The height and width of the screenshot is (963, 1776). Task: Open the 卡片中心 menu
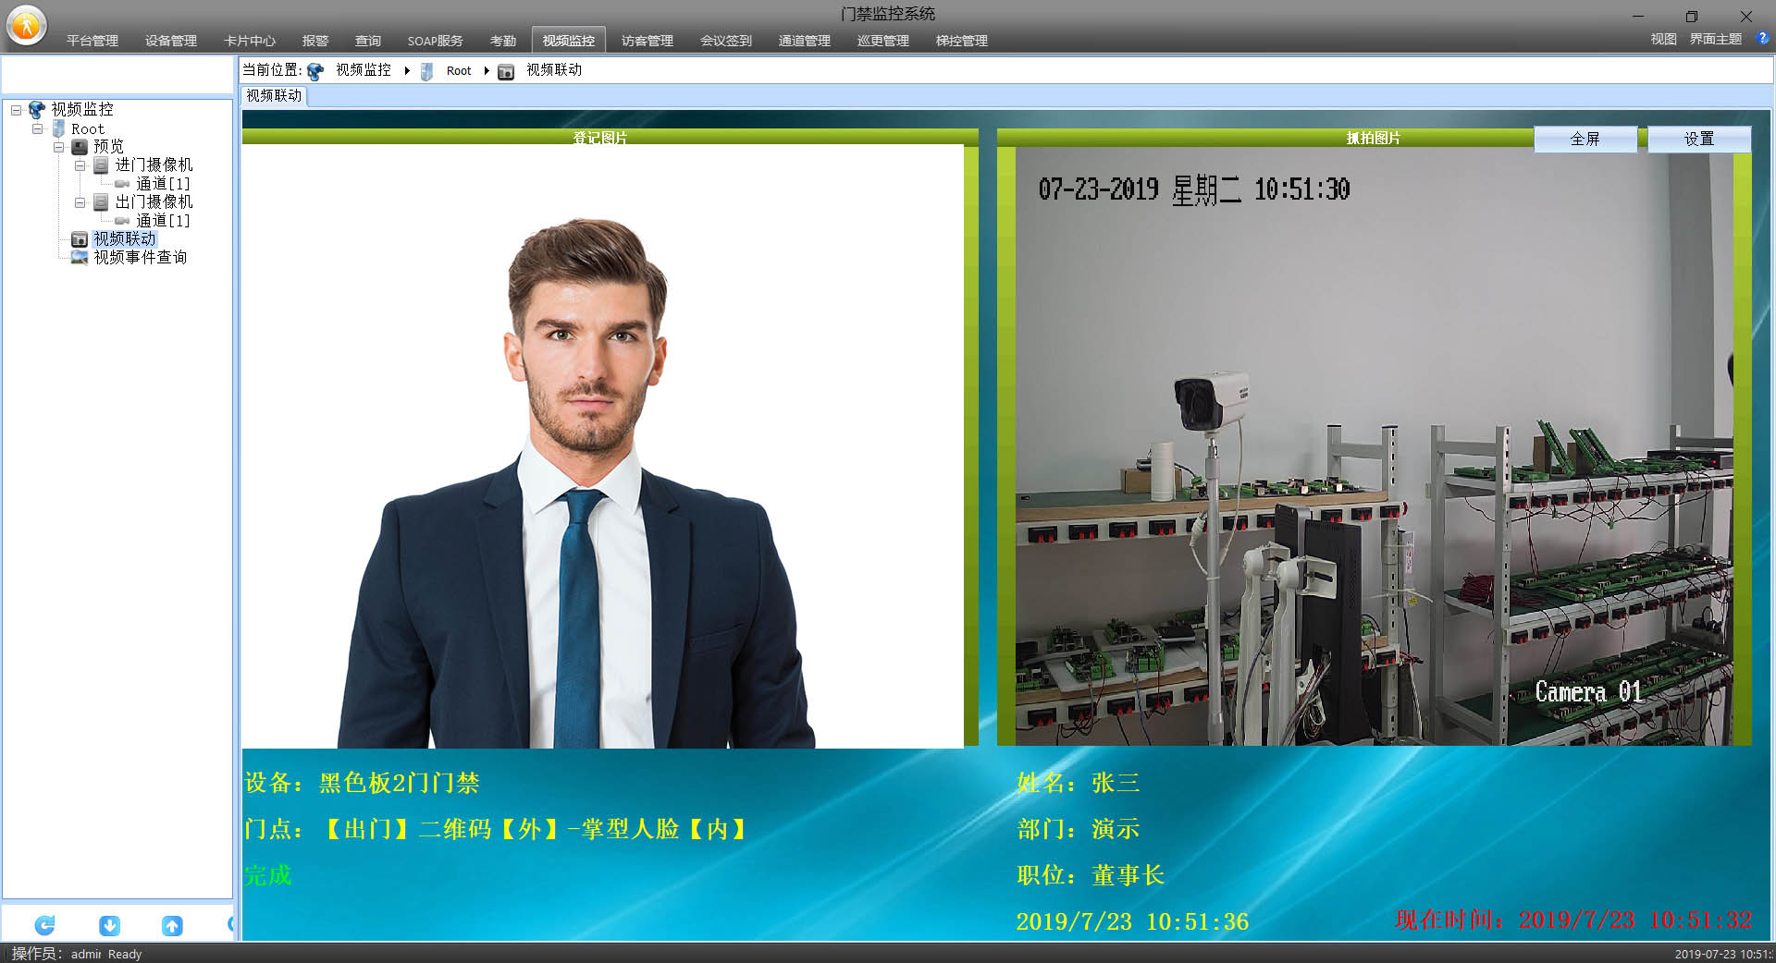coord(250,41)
